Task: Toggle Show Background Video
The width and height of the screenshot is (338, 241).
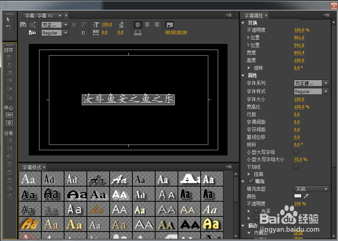Action: click(170, 25)
